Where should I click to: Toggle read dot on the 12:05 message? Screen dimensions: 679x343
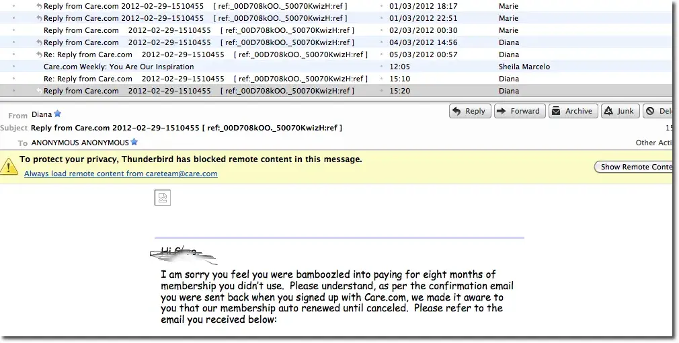[382, 67]
